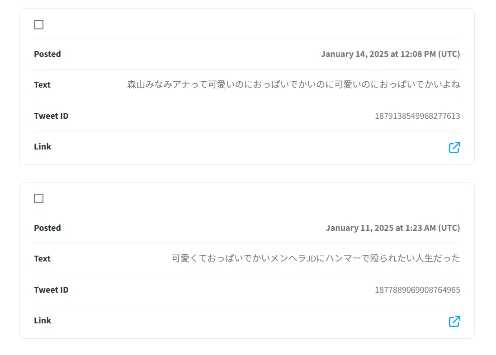Click the Posted label in the January 11 card
496x355 pixels.
(47, 228)
